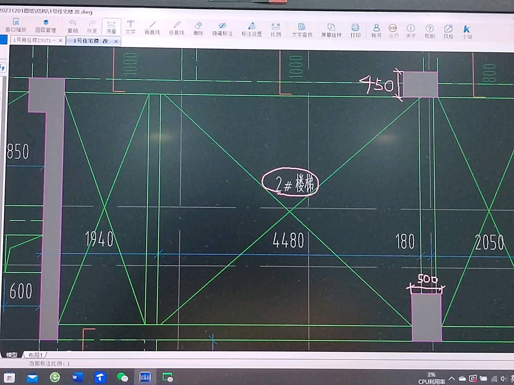The width and height of the screenshot is (514, 385).
Task: Open the 帮助 help icon
Action: pyautogui.click(x=430, y=31)
